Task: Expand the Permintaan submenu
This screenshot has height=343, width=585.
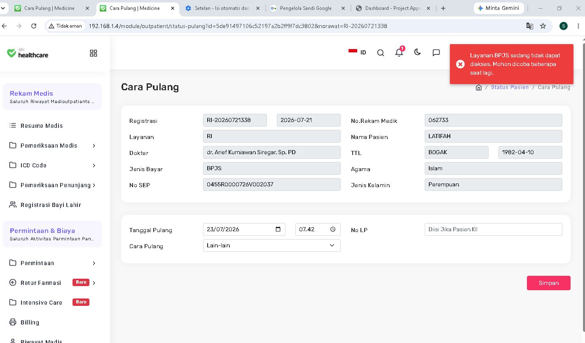Action: click(x=52, y=263)
